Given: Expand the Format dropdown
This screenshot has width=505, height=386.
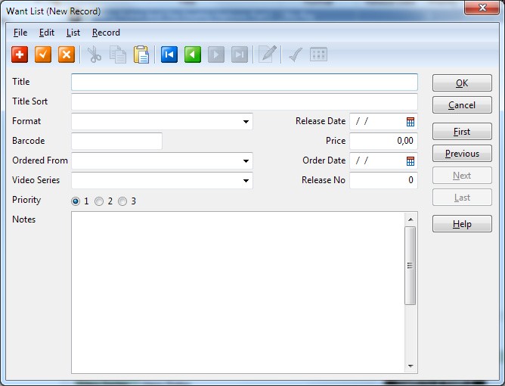Looking at the screenshot, I should (246, 121).
